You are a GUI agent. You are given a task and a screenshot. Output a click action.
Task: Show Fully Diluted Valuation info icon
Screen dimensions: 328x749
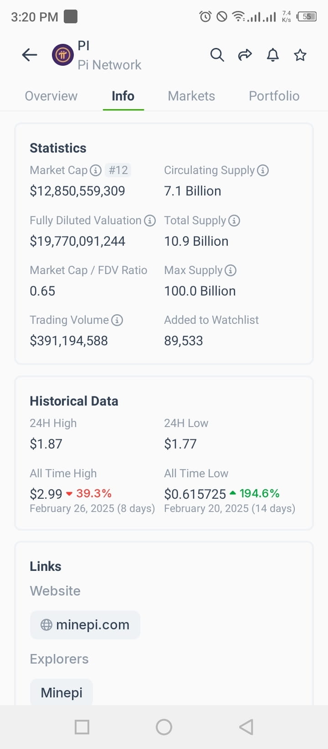pyautogui.click(x=150, y=221)
